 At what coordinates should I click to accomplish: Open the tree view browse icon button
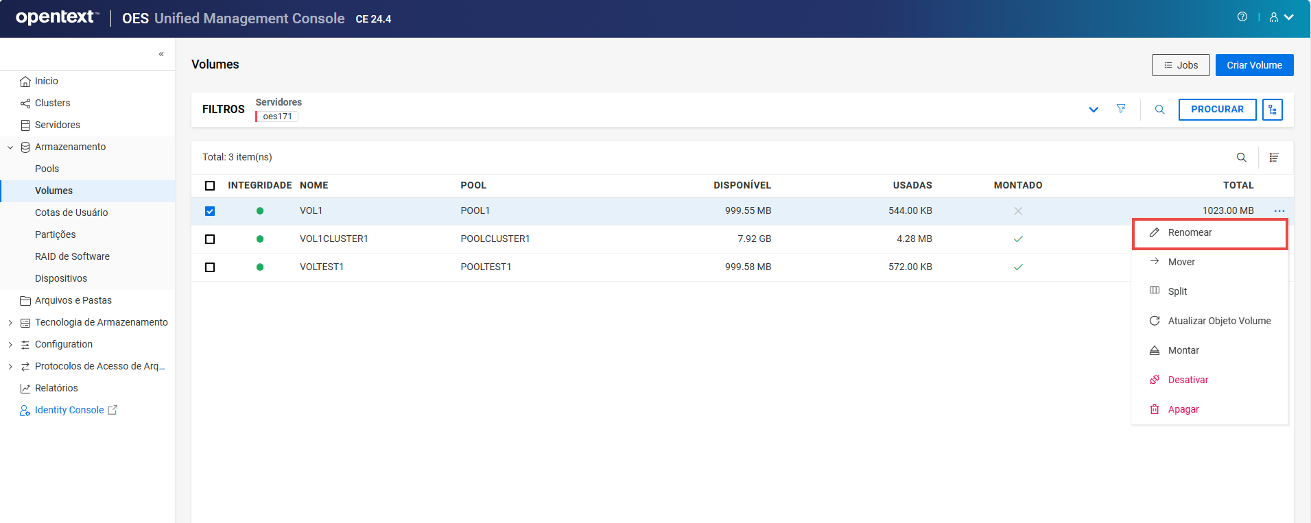pos(1273,110)
